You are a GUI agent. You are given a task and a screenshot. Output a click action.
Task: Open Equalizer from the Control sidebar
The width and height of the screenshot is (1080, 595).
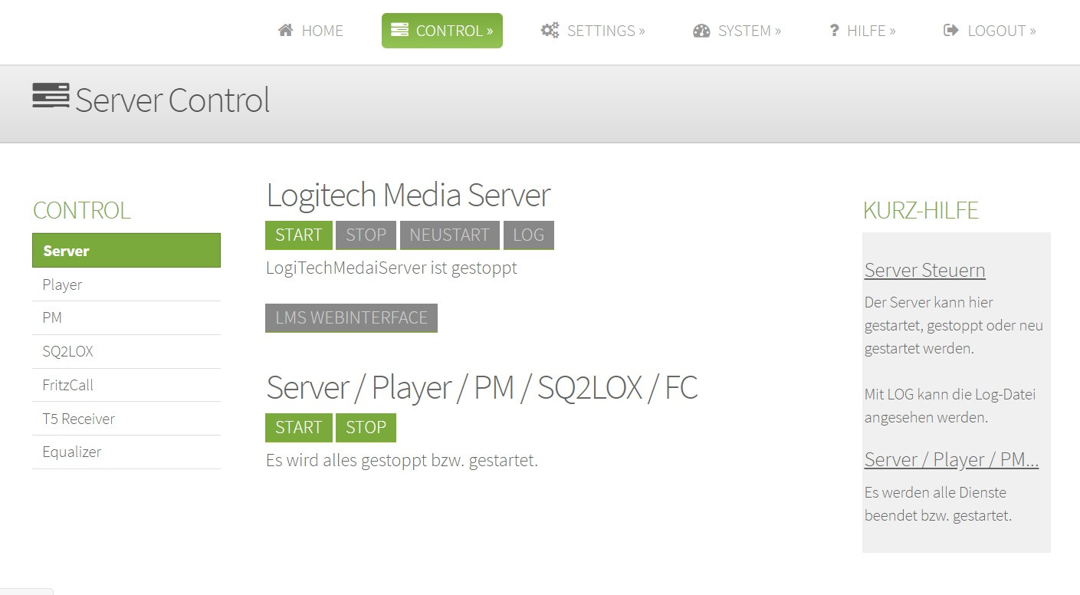point(72,452)
